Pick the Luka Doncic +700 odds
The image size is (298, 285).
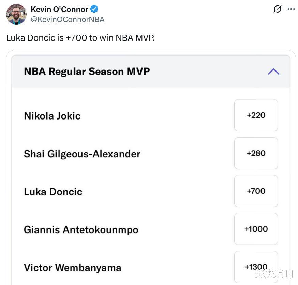(256, 191)
